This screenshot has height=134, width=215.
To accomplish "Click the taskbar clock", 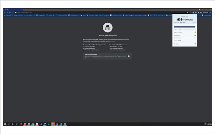I will 209,124.
